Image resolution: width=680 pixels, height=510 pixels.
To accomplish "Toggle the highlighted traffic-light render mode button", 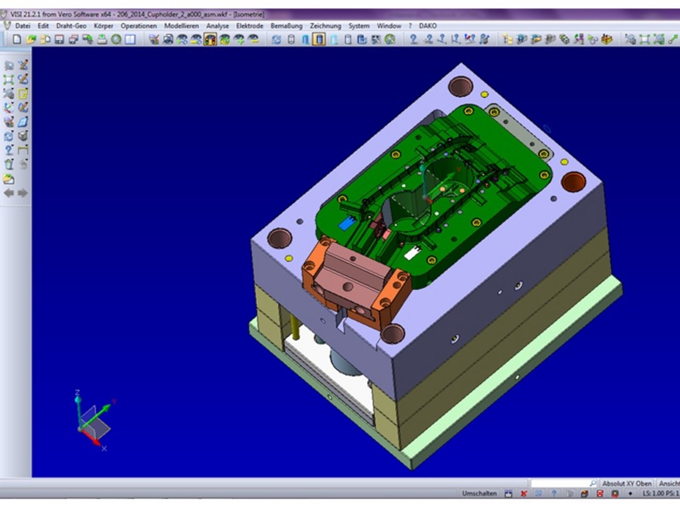I will (x=210, y=39).
